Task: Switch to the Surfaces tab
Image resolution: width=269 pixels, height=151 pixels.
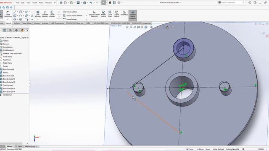Action: (17, 23)
